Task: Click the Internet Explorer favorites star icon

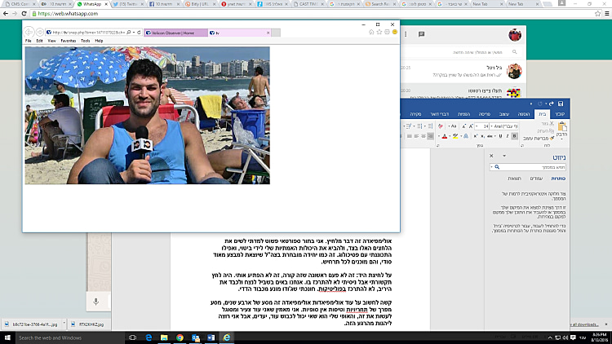Action: (x=379, y=33)
